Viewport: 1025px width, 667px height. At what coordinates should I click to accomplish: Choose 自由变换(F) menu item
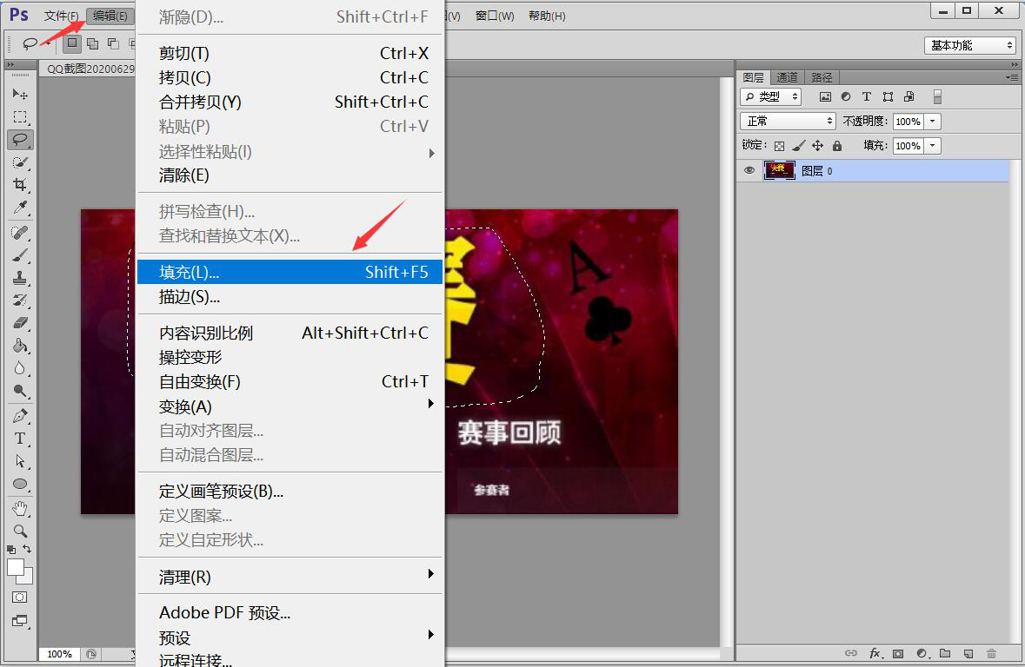tap(290, 381)
